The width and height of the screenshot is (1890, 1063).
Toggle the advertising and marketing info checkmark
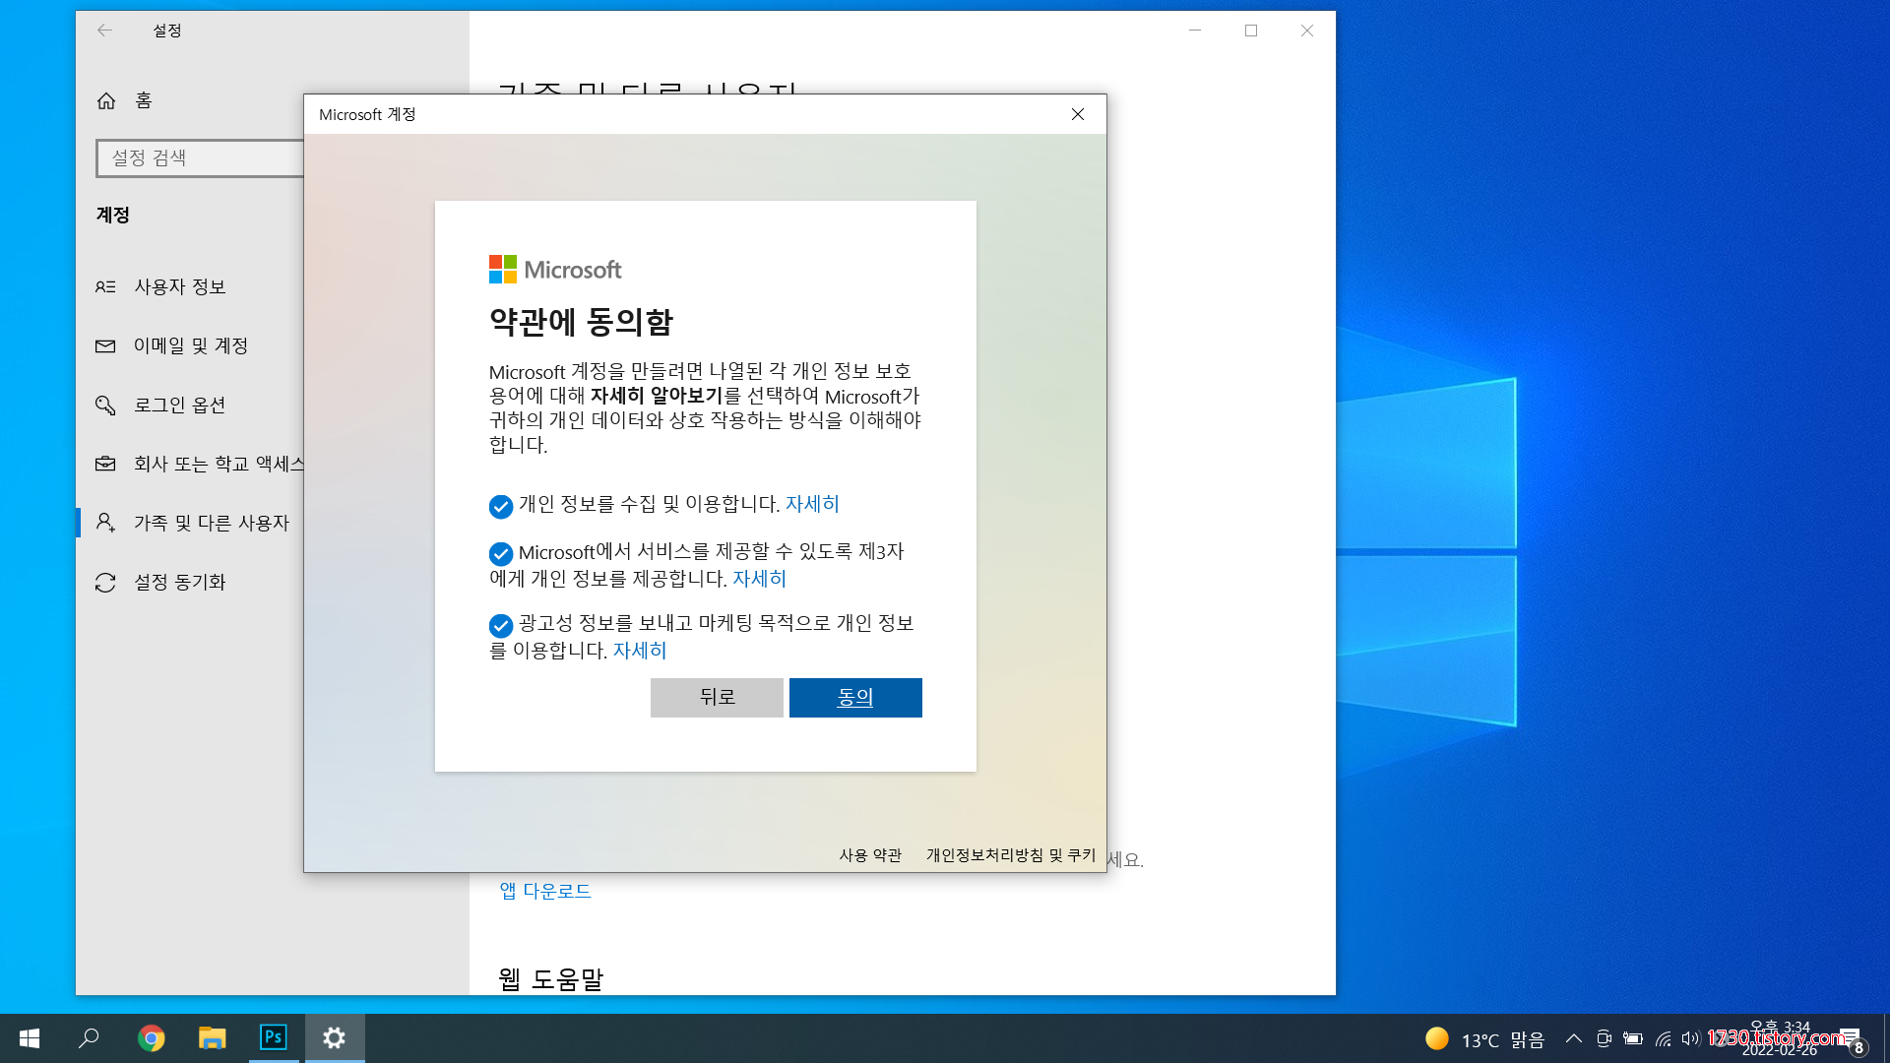pyautogui.click(x=500, y=625)
